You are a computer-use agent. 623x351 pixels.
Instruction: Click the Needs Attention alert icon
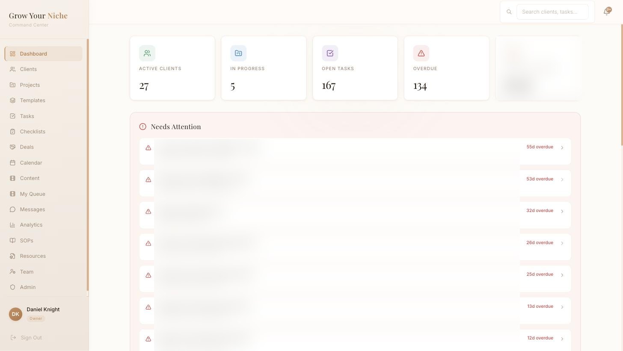143,127
